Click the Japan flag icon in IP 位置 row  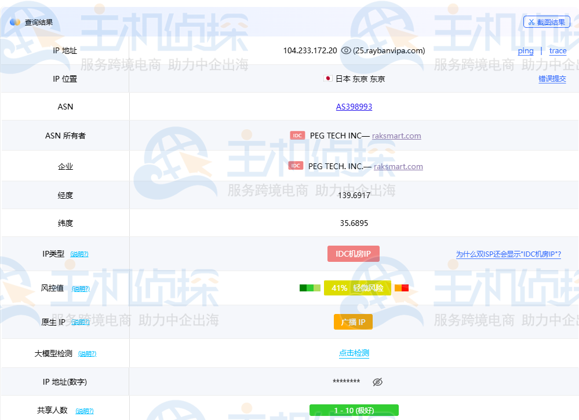coord(327,79)
